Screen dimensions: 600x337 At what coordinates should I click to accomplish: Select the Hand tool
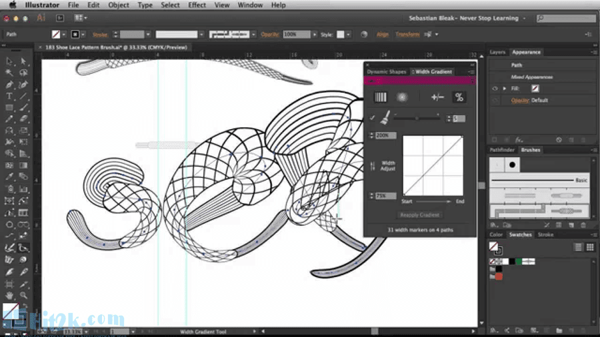(10, 294)
